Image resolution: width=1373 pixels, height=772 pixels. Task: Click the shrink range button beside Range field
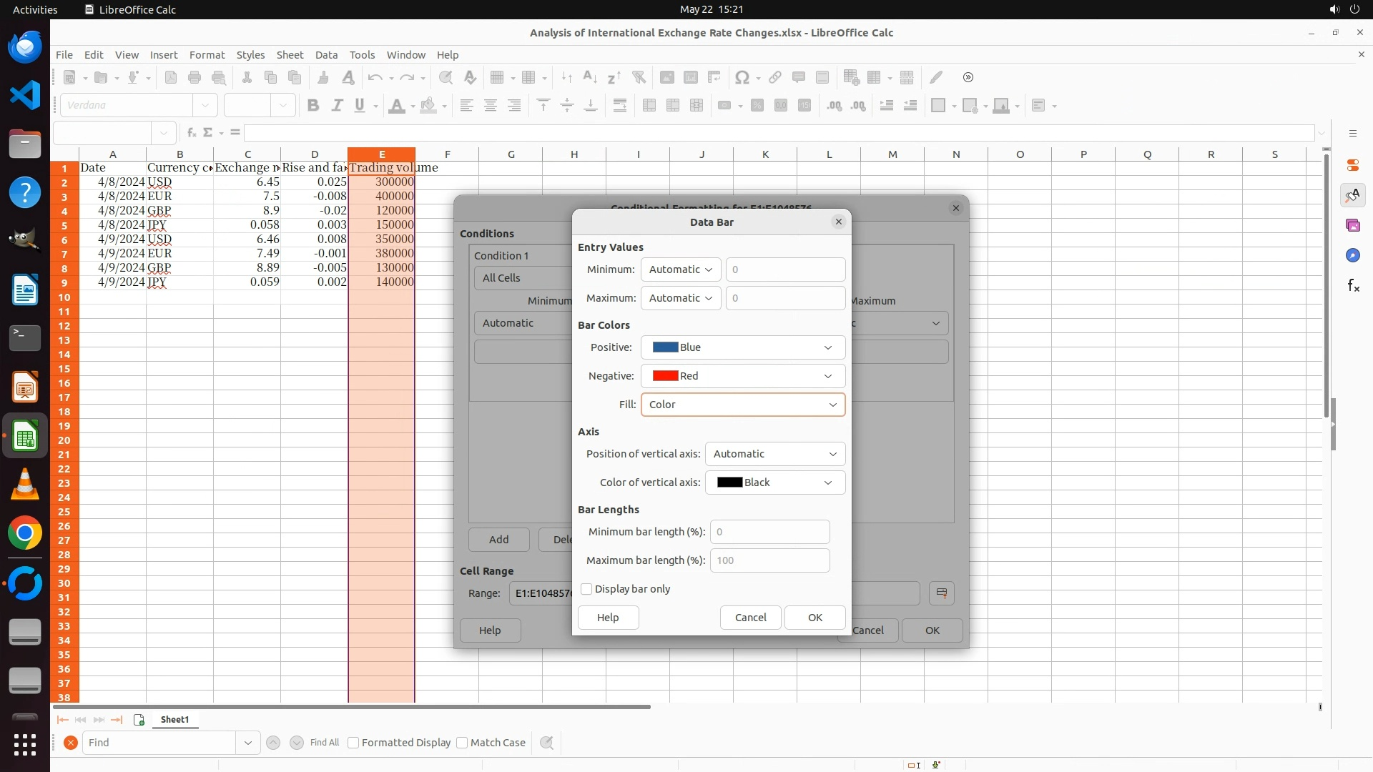[x=941, y=593]
